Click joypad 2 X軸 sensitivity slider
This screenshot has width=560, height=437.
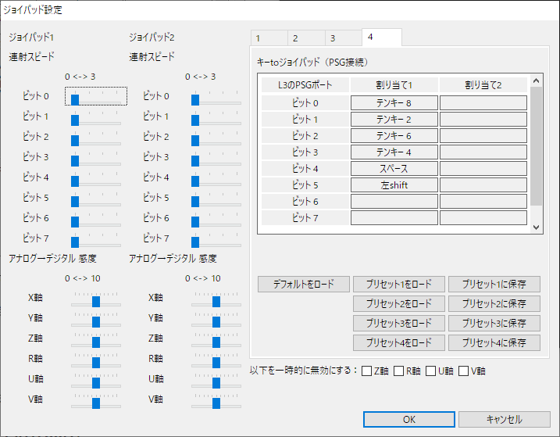pyautogui.click(x=217, y=301)
